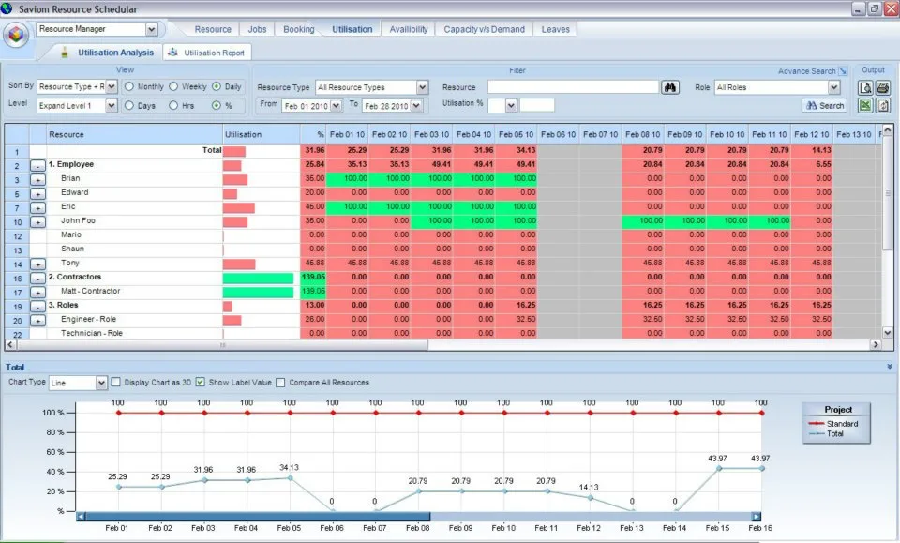Screen dimensions: 900x543
Task: Click the grid's horizontal scroll left arrow
Action: click(9, 345)
